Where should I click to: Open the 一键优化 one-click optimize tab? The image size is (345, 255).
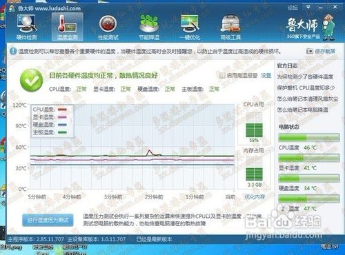pos(190,27)
